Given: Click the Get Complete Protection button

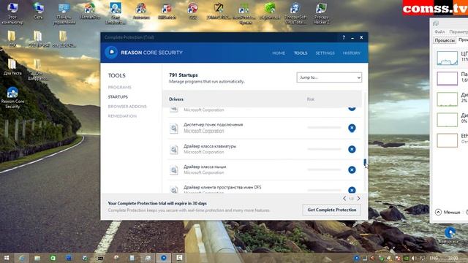Looking at the screenshot, I should (x=331, y=210).
